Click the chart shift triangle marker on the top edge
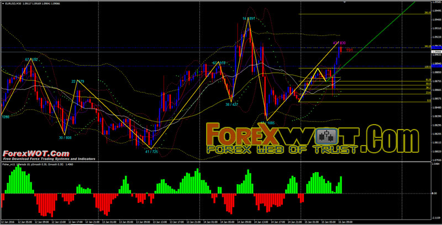442x225 pixels. click(344, 2)
